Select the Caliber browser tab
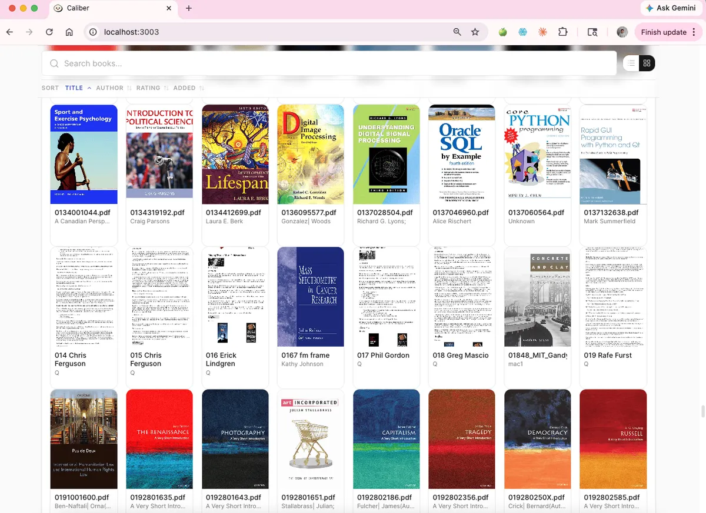Image resolution: width=706 pixels, height=513 pixels. [x=112, y=8]
